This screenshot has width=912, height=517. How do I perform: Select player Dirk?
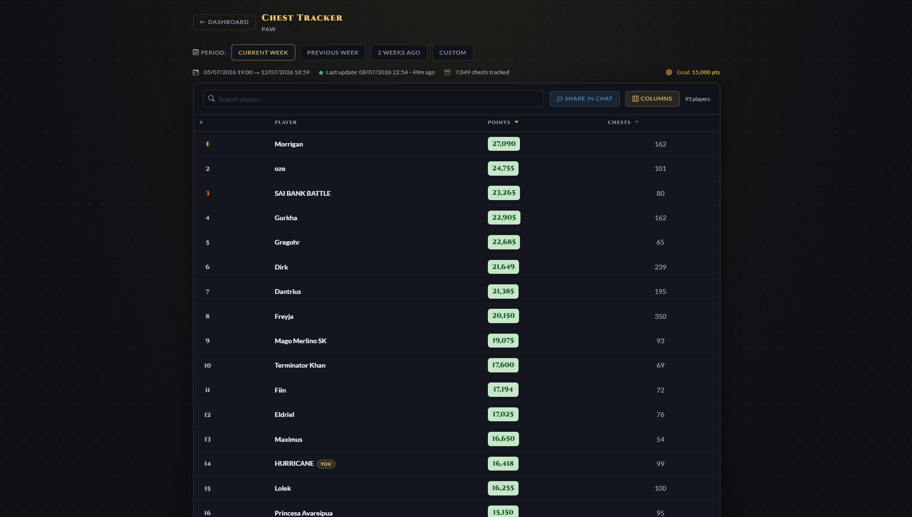pyautogui.click(x=281, y=267)
